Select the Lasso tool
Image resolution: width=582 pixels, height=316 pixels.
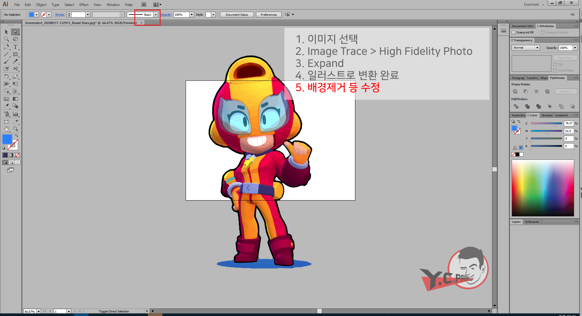[x=15, y=39]
